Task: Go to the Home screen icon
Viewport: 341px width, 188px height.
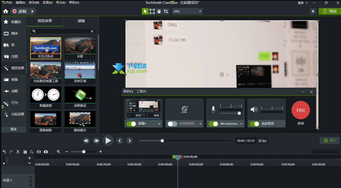Action: [x=6, y=11]
